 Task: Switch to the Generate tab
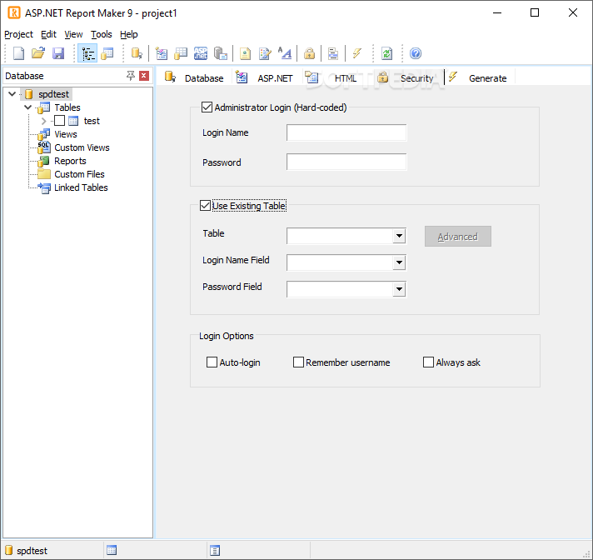478,78
